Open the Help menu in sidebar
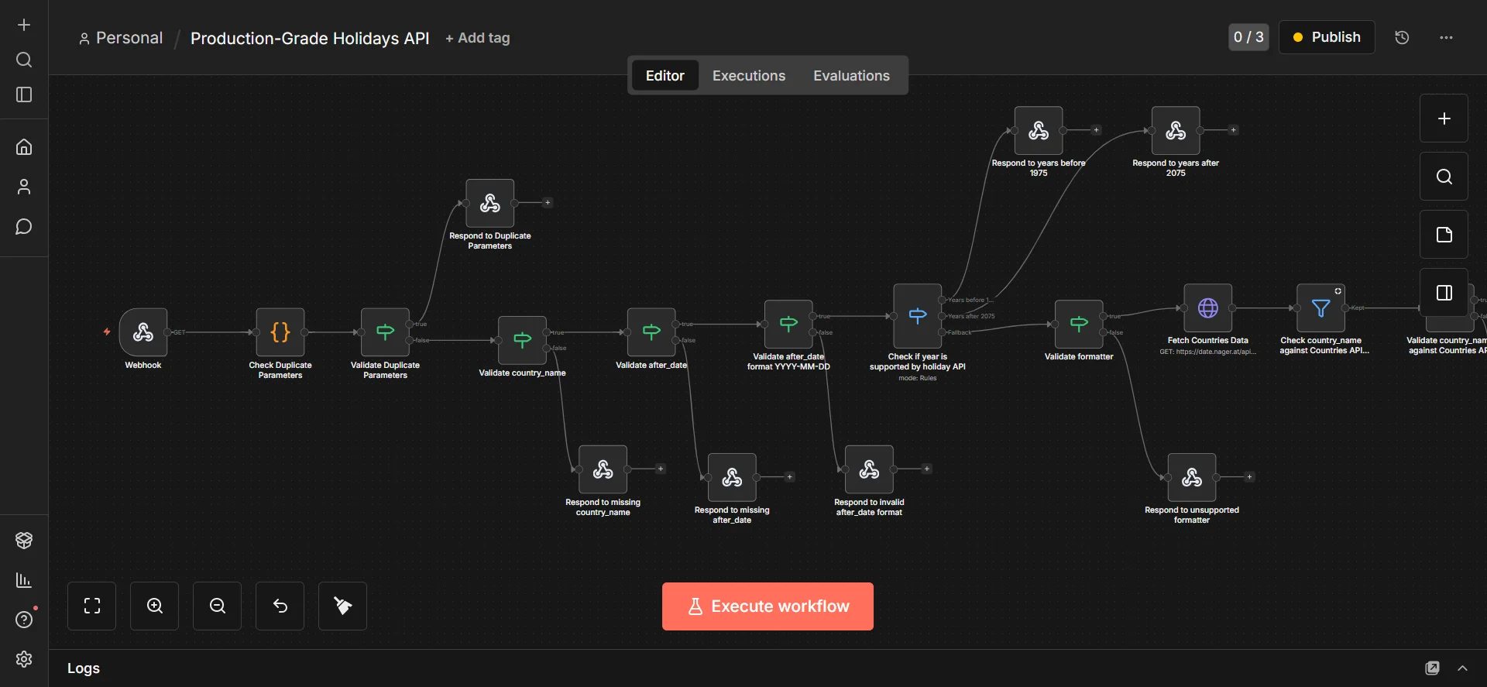This screenshot has height=687, width=1487. point(24,620)
